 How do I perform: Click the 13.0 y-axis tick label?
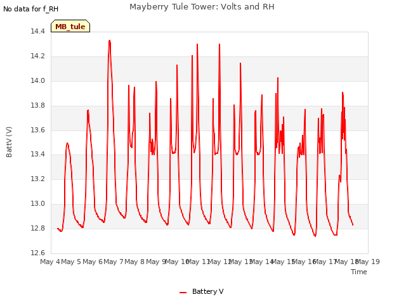pyautogui.click(x=38, y=204)
